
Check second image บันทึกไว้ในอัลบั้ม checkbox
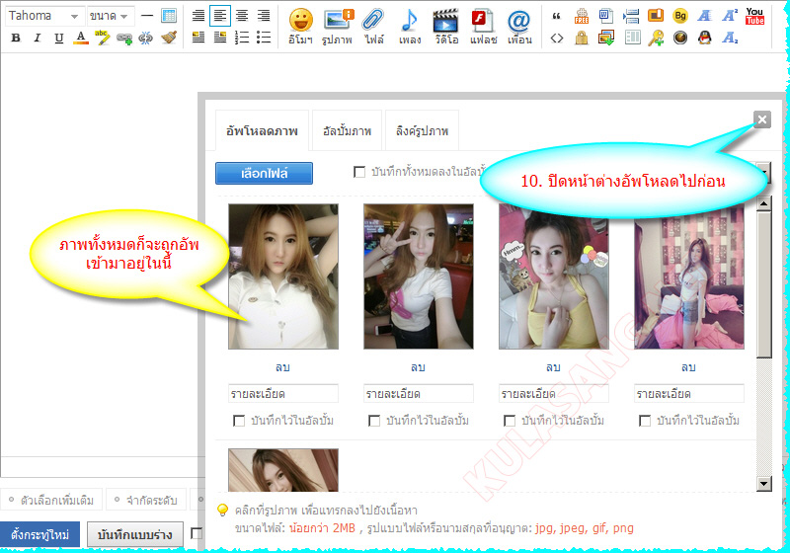point(374,421)
